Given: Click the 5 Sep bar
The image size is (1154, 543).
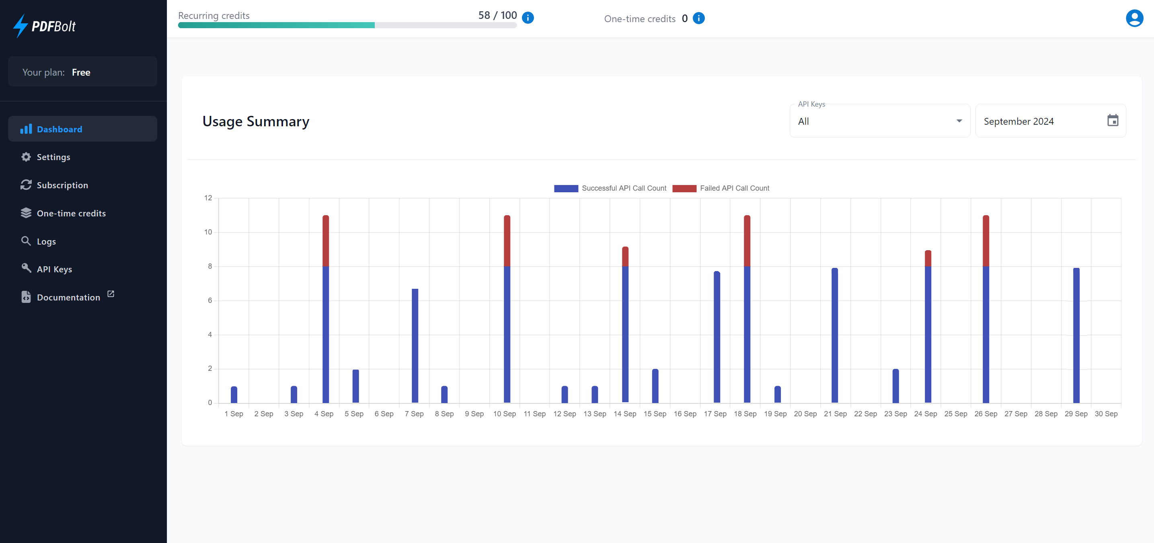Looking at the screenshot, I should pyautogui.click(x=356, y=386).
